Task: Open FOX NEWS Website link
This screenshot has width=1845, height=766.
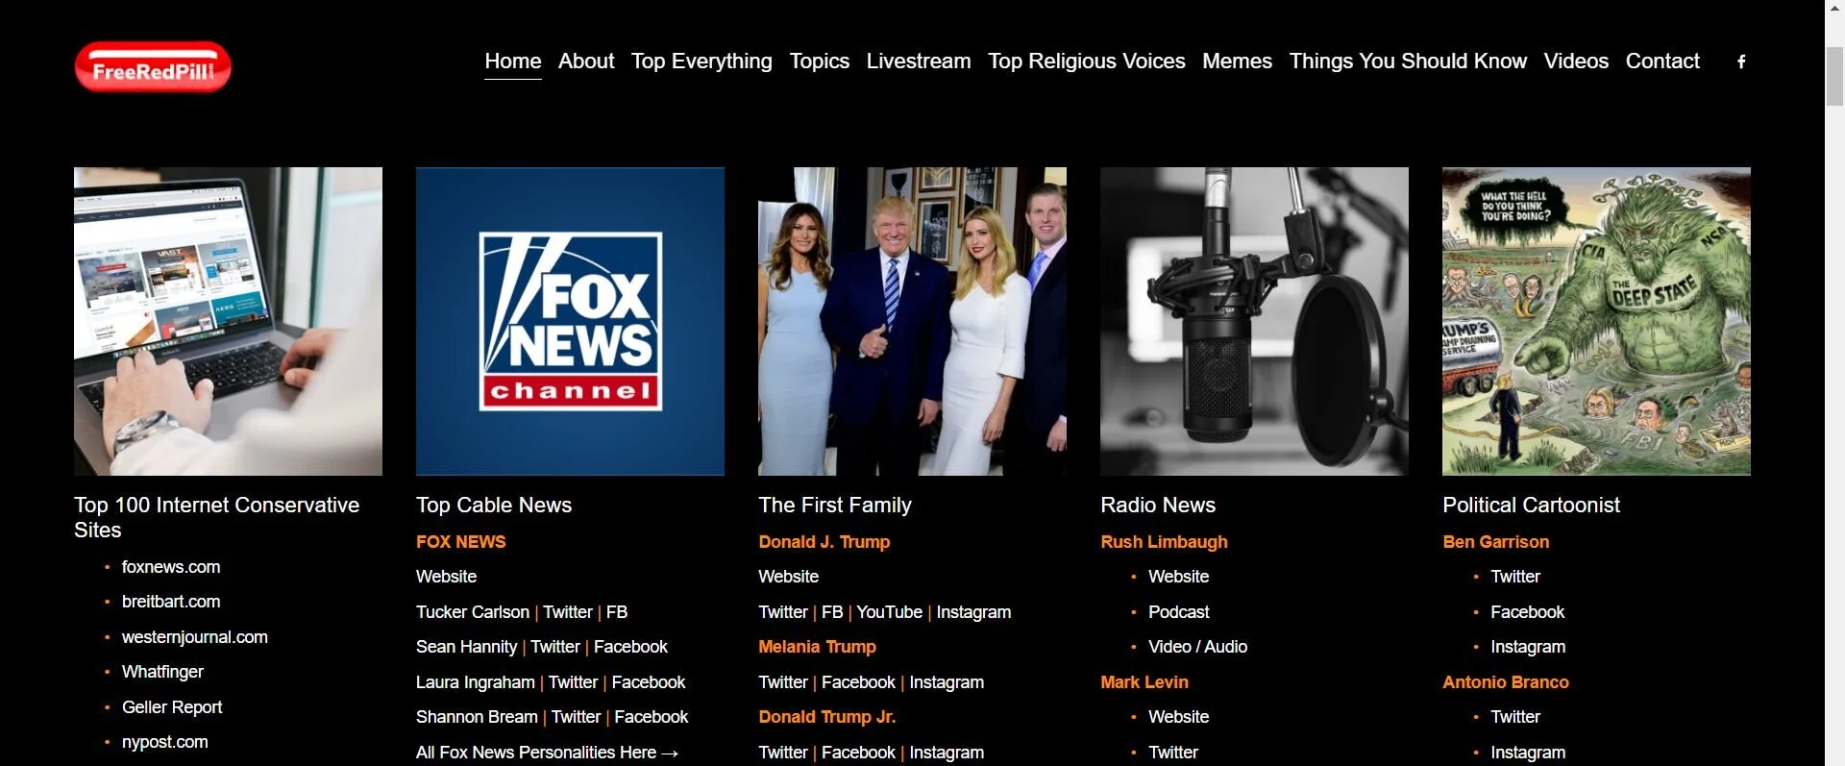Action: pos(446,577)
